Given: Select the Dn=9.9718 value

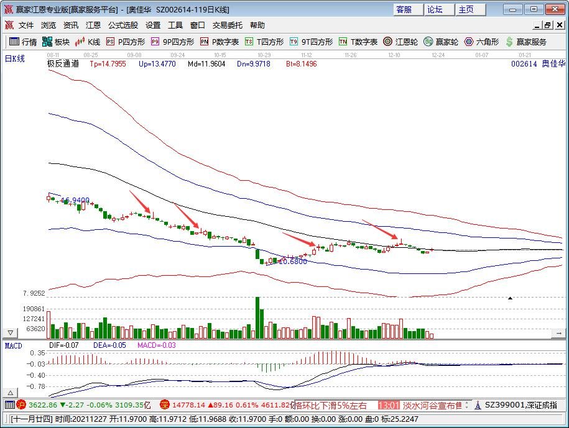Looking at the screenshot, I should coord(254,64).
